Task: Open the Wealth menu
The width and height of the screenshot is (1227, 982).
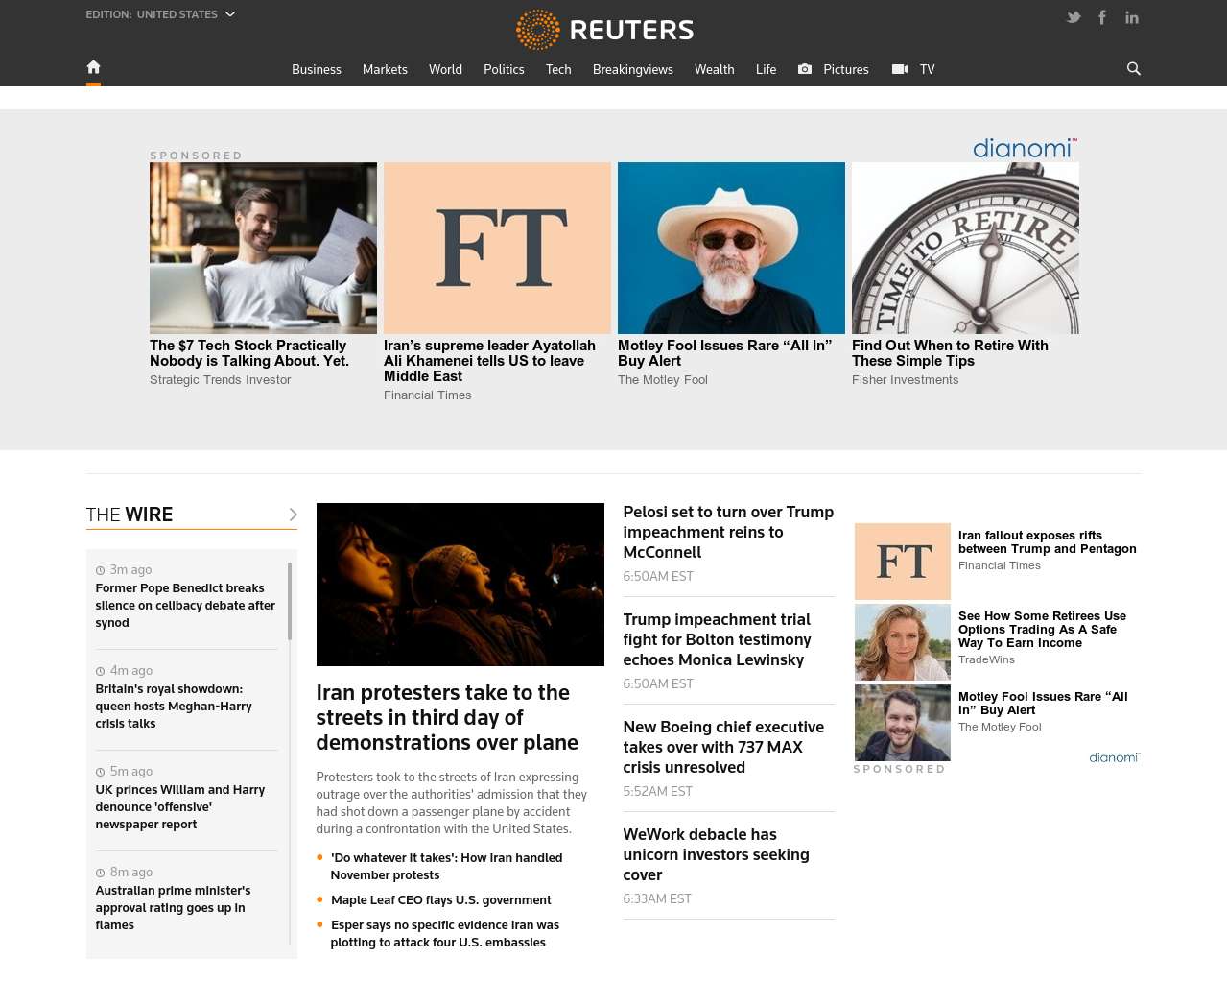Action: coord(715,69)
